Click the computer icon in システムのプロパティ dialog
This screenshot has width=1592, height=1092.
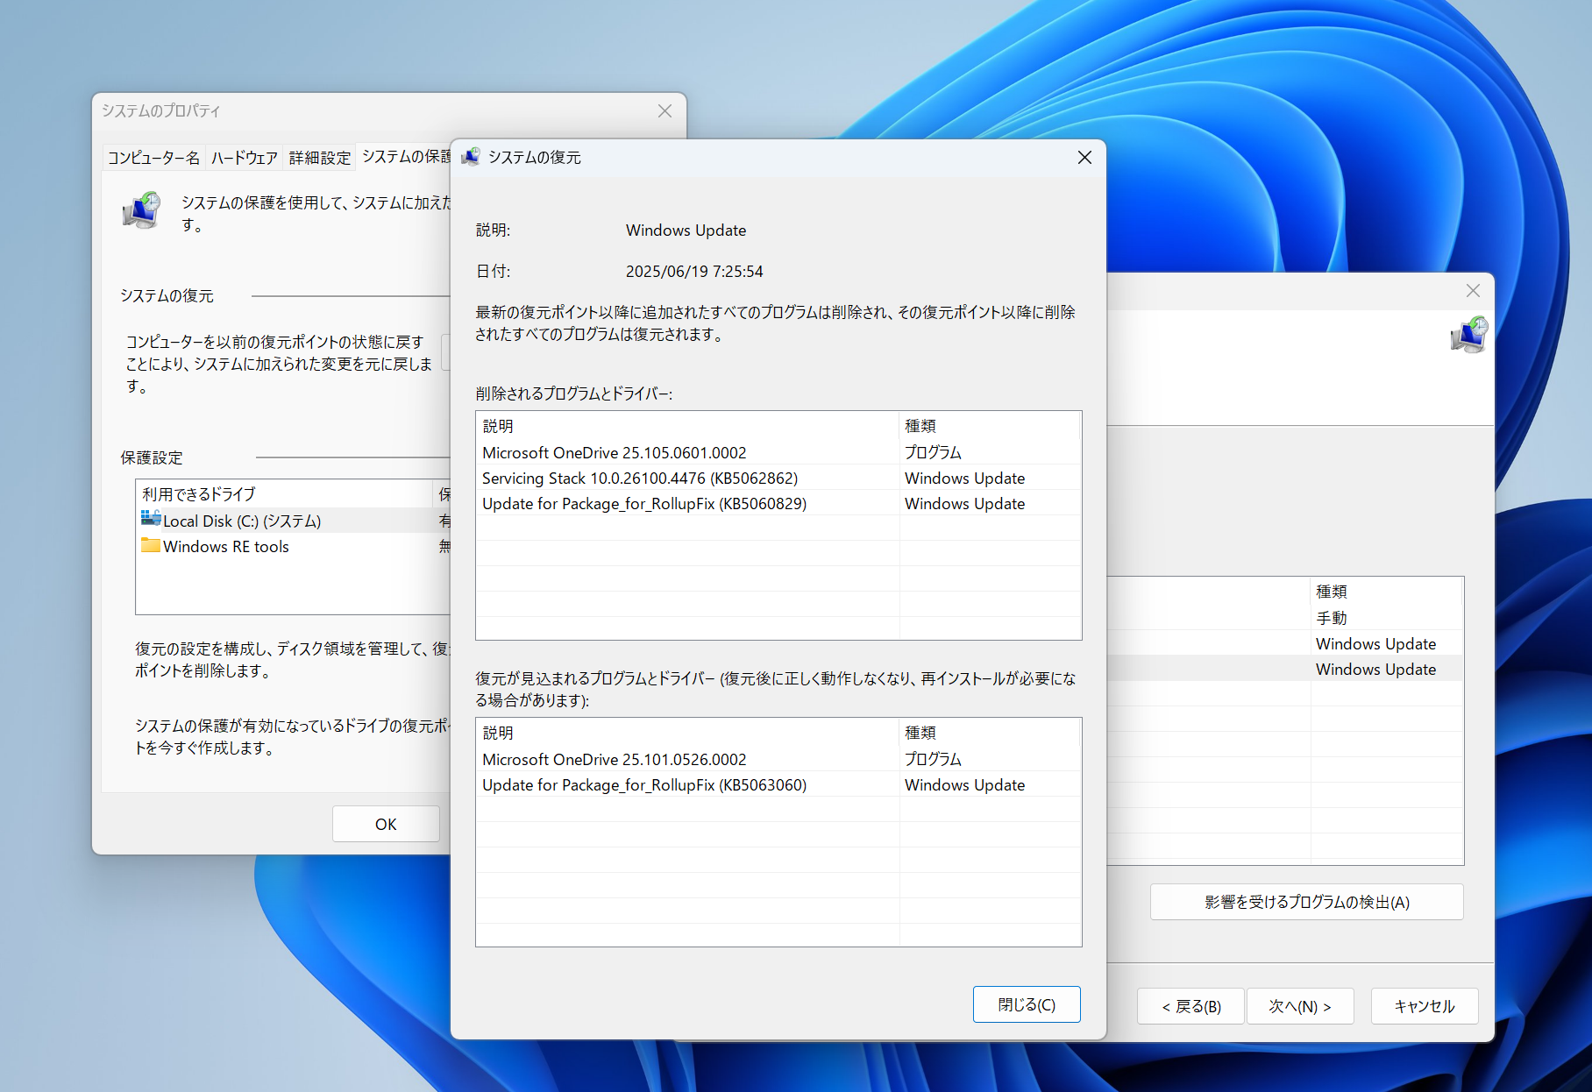pos(141,211)
